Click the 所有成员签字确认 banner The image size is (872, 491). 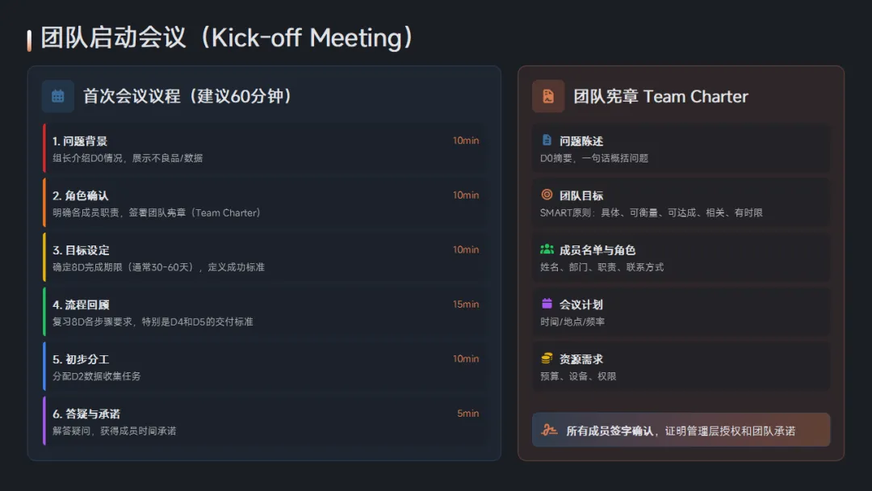coord(681,430)
